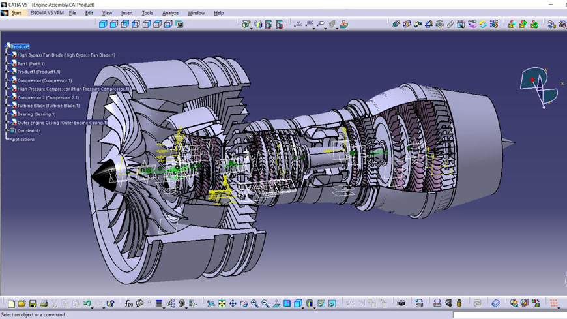Select the Measure Between tool
Screen dimensions: 567x319
pyautogui.click(x=437, y=304)
